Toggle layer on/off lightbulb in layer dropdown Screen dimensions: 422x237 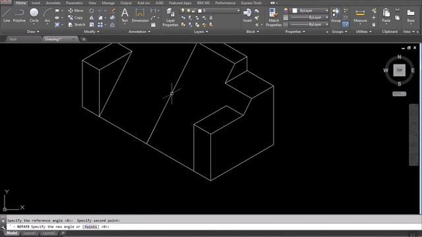183,11
